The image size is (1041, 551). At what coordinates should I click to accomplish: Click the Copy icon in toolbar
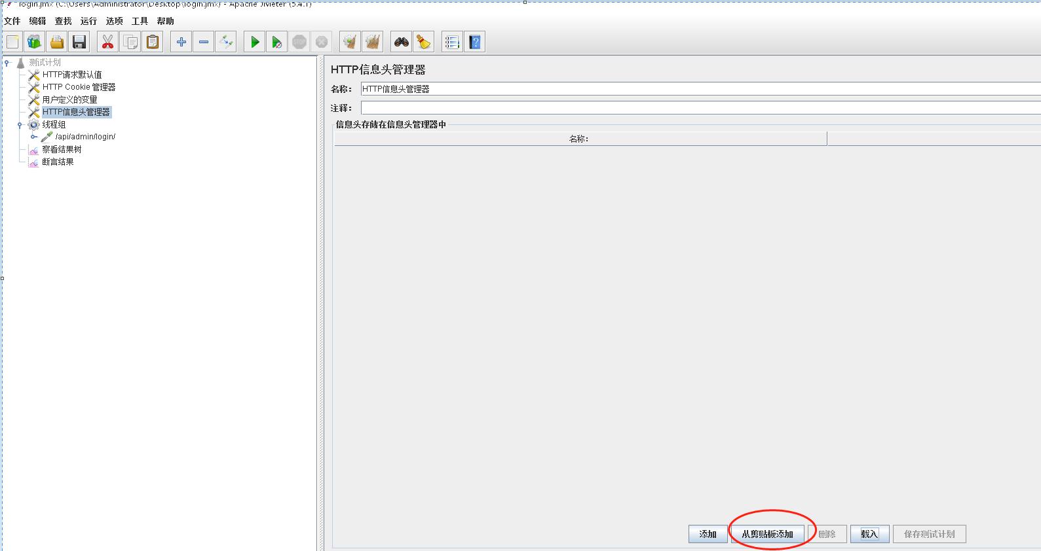coord(130,43)
